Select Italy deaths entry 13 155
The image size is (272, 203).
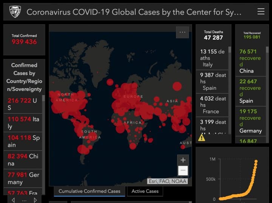point(212,58)
